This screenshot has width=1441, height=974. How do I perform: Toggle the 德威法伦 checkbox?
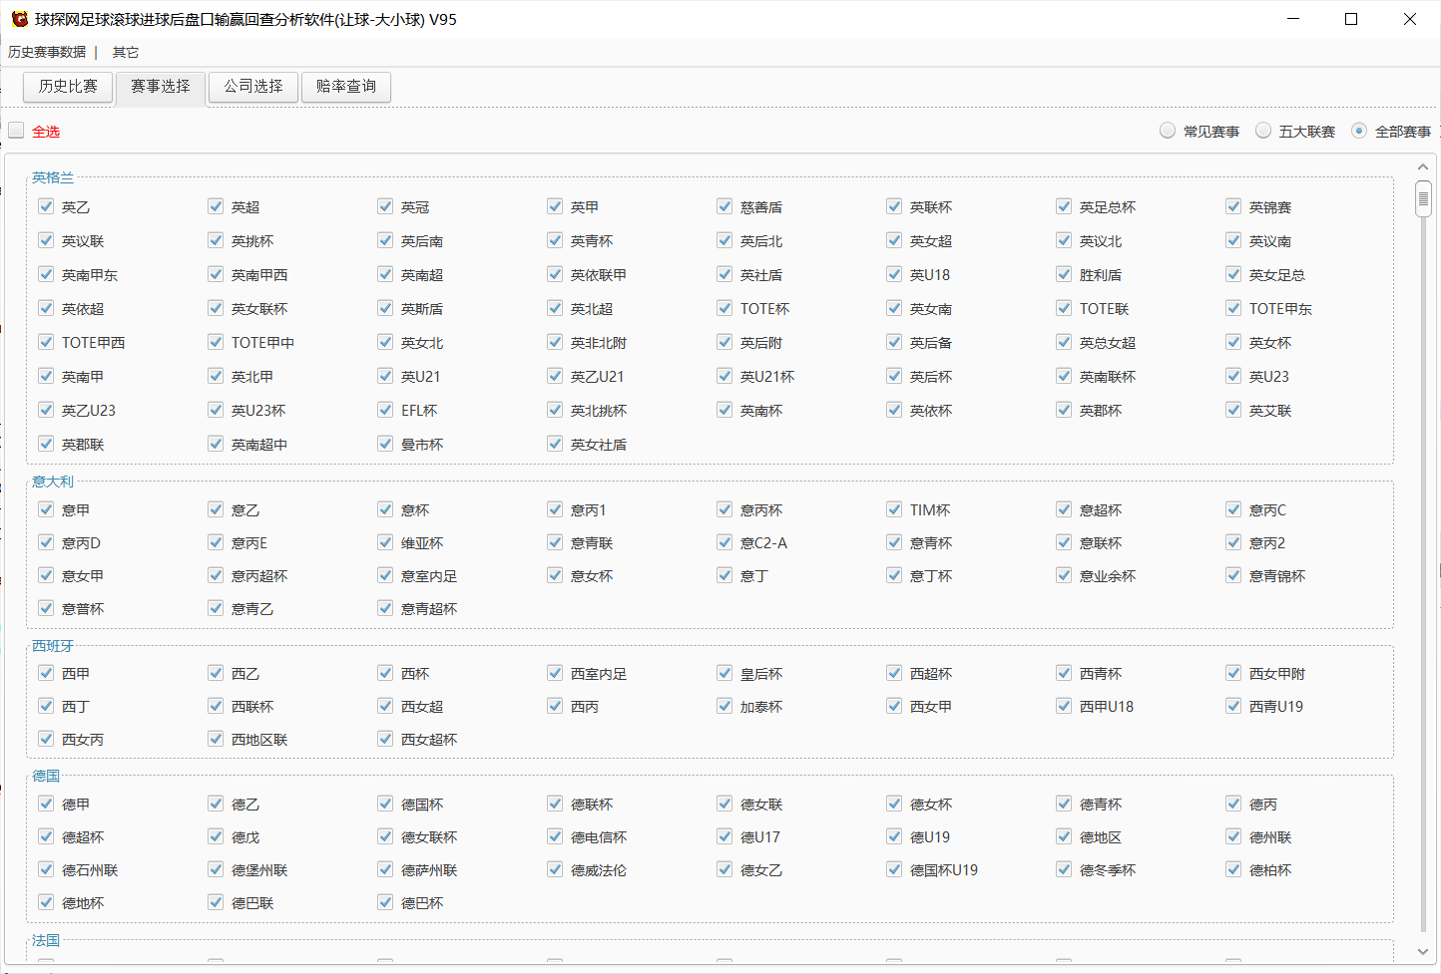coord(555,869)
